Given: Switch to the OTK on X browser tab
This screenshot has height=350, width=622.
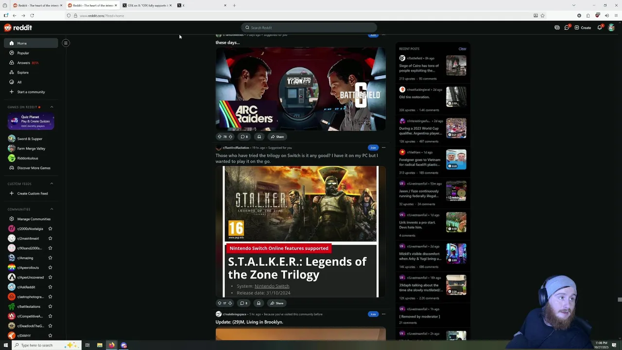Looking at the screenshot, I should 147,5.
